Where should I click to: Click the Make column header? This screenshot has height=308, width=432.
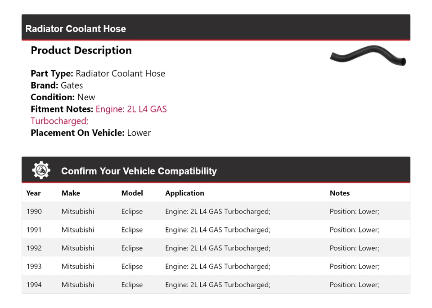pyautogui.click(x=71, y=193)
